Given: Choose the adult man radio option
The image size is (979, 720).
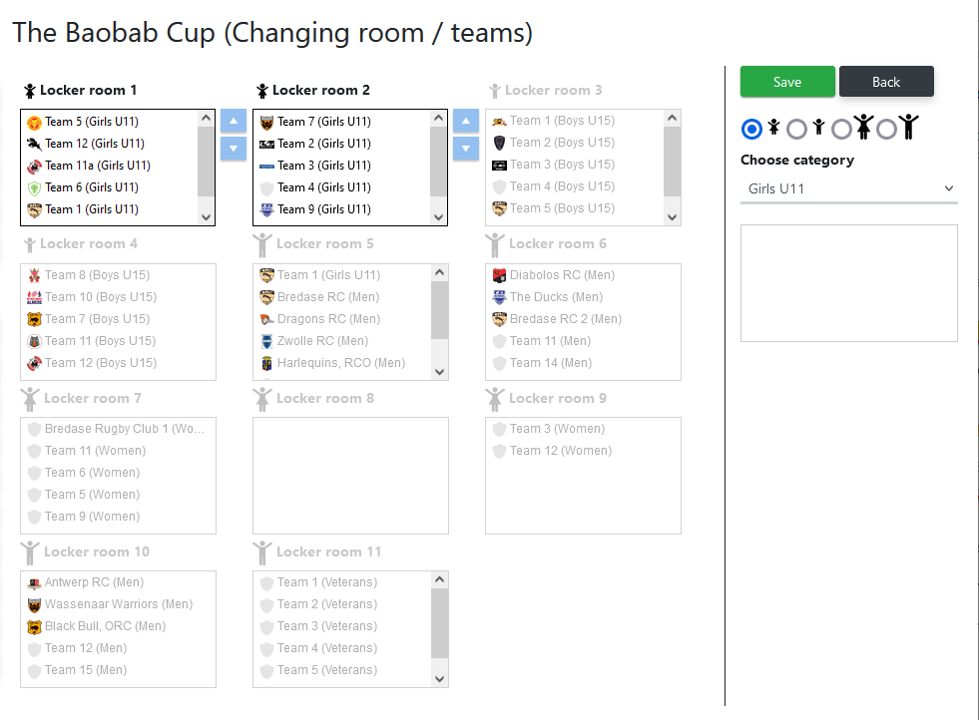Looking at the screenshot, I should point(886,129).
